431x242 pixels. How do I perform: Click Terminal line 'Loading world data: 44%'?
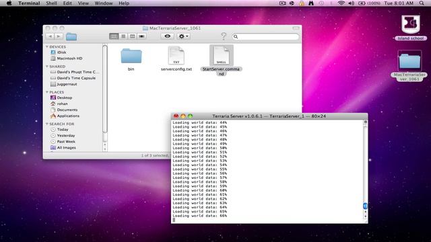[200, 122]
